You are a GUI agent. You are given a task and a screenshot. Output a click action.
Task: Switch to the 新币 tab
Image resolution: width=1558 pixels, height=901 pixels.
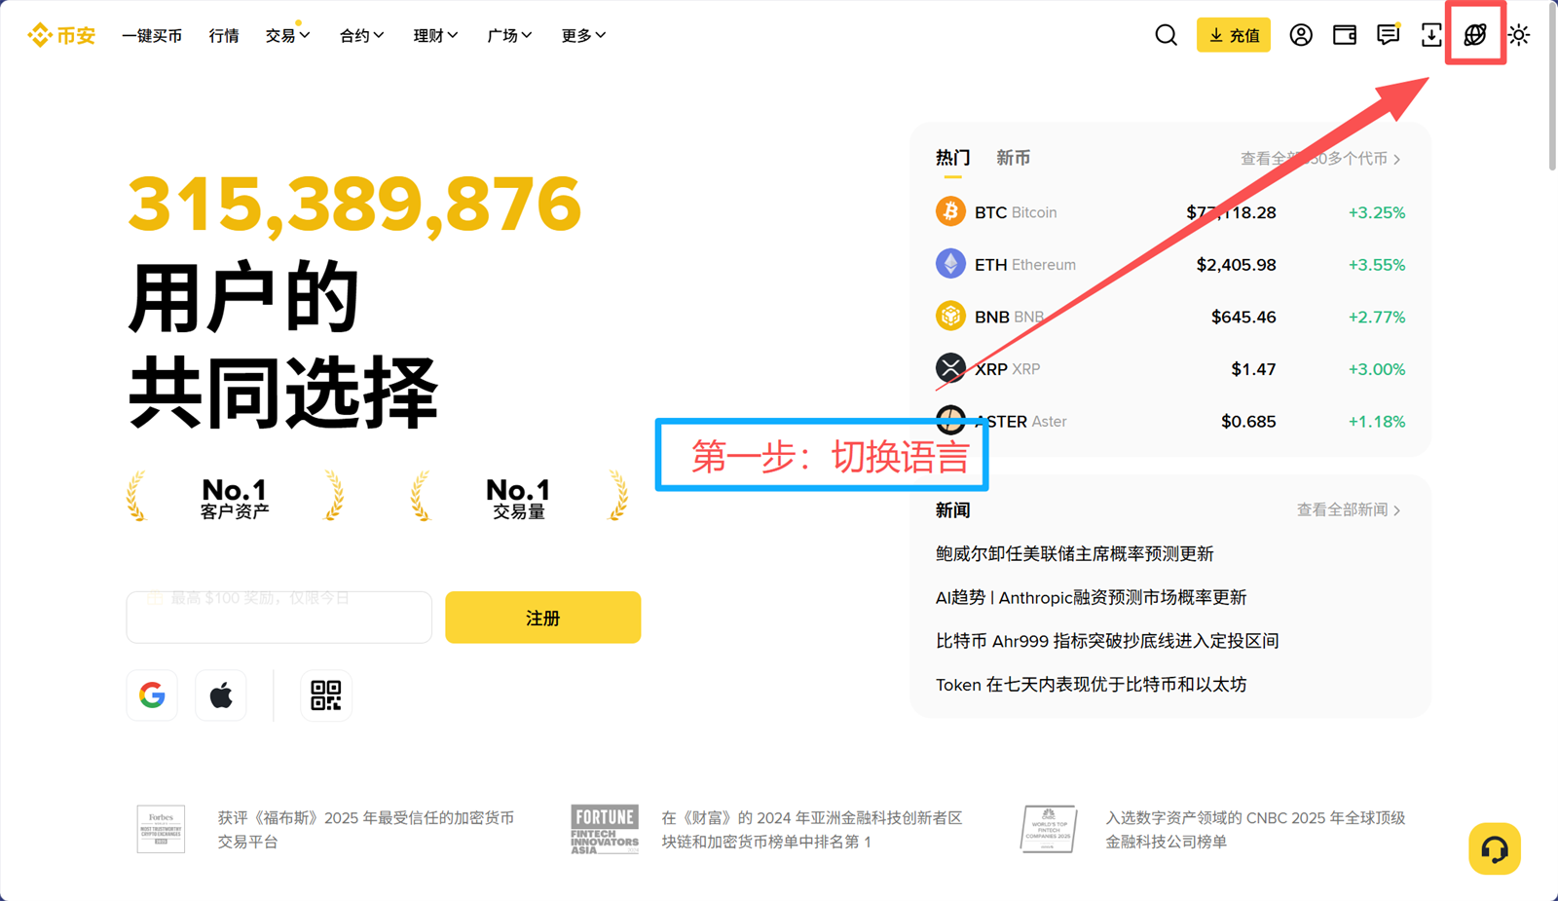pyautogui.click(x=1013, y=158)
